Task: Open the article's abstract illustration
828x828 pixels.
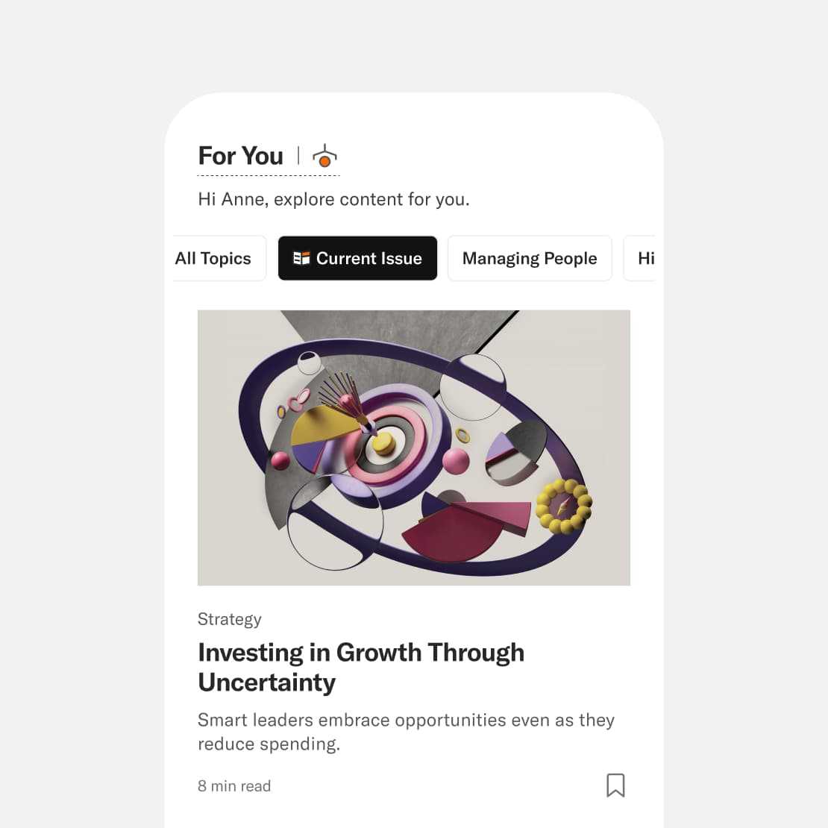Action: point(414,448)
